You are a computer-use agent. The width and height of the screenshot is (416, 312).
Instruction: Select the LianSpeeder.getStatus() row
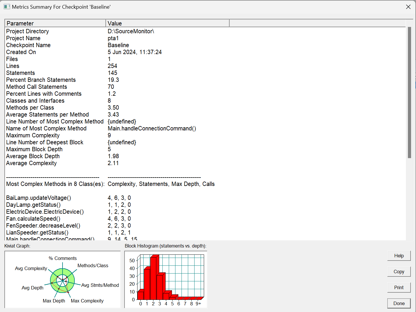click(x=205, y=232)
